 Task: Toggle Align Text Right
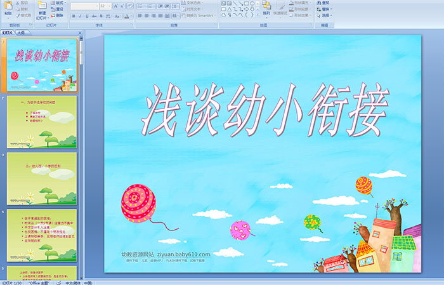pyautogui.click(x=153, y=16)
